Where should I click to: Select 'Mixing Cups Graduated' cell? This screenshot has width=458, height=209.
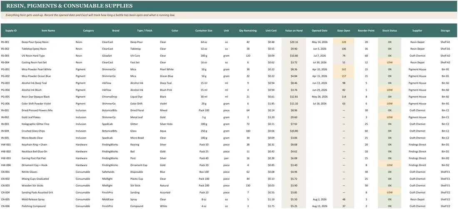(x=35, y=179)
